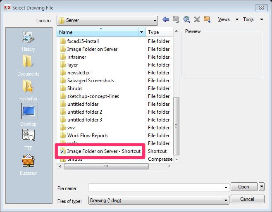272x212 pixels.
Task: Select the untitled folder entry icon
Action: click(x=63, y=104)
